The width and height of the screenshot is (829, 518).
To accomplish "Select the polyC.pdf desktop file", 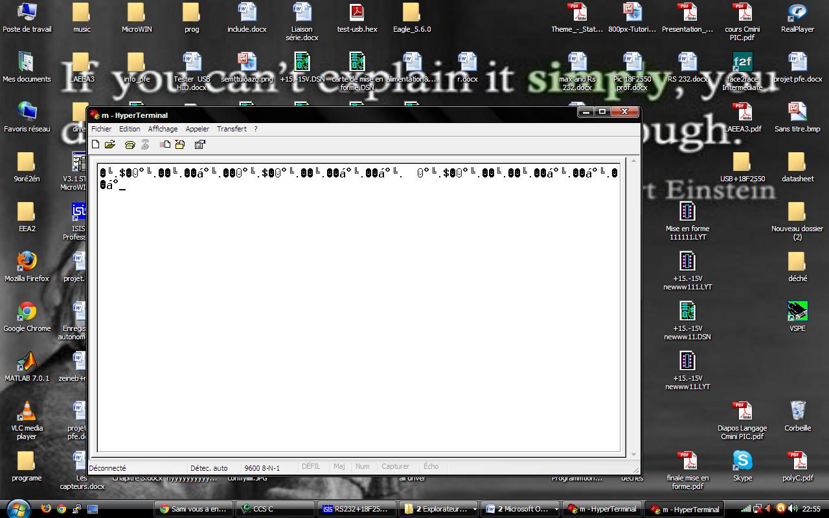I will click(x=797, y=467).
